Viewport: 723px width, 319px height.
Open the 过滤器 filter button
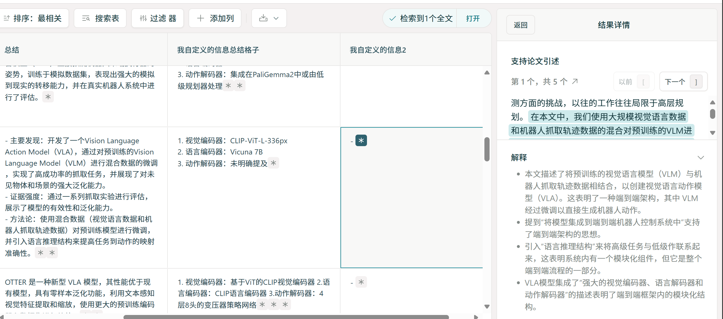158,18
